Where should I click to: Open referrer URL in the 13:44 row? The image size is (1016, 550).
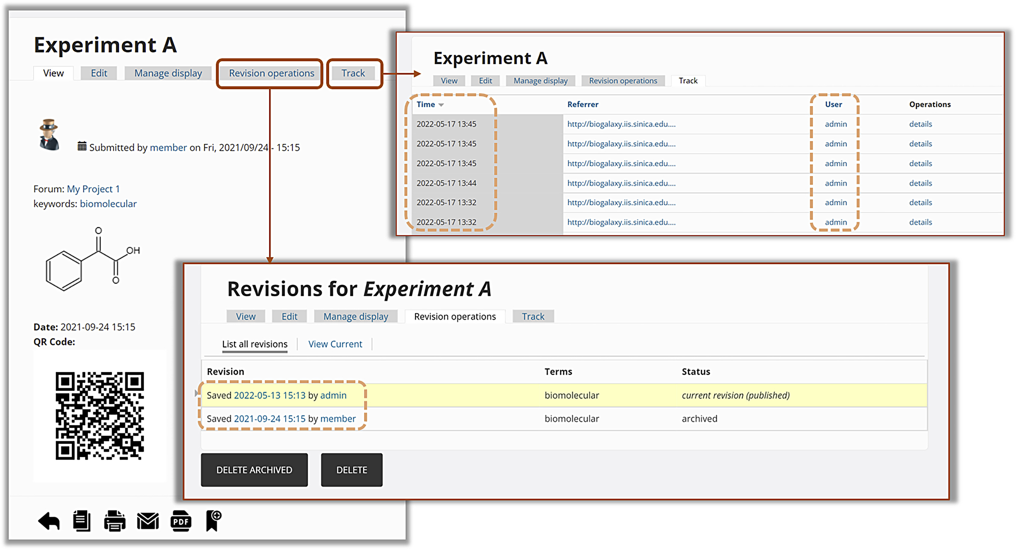621,183
